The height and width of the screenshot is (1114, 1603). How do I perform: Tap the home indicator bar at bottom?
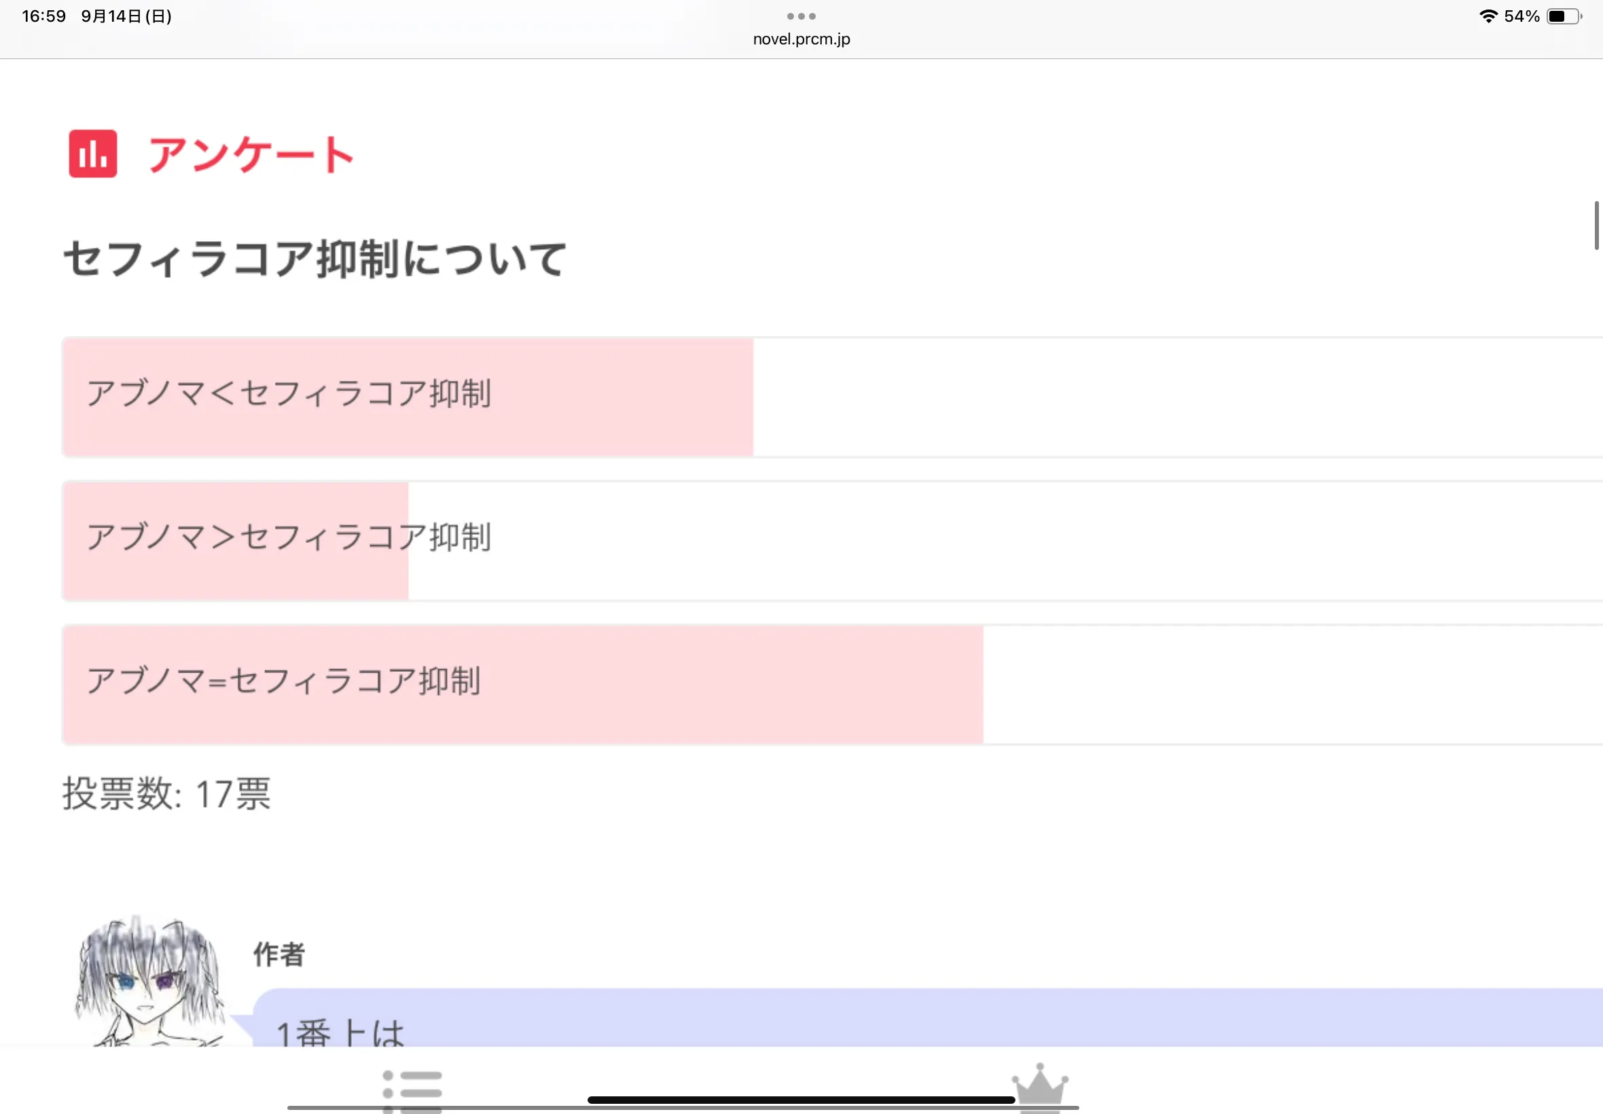point(801,1100)
